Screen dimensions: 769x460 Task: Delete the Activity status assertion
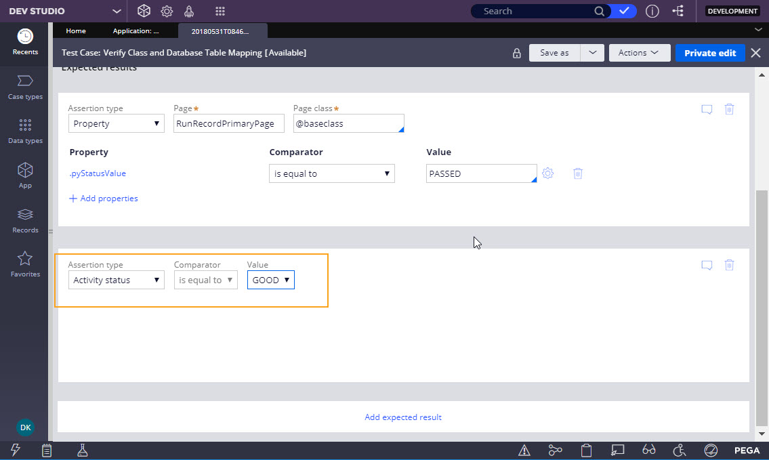(729, 266)
